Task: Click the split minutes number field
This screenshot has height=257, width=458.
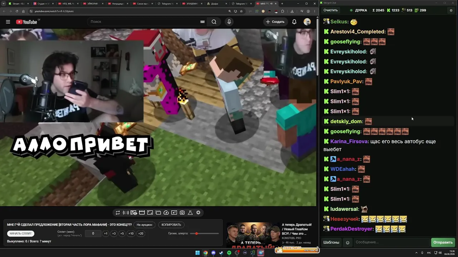Action: [93, 233]
